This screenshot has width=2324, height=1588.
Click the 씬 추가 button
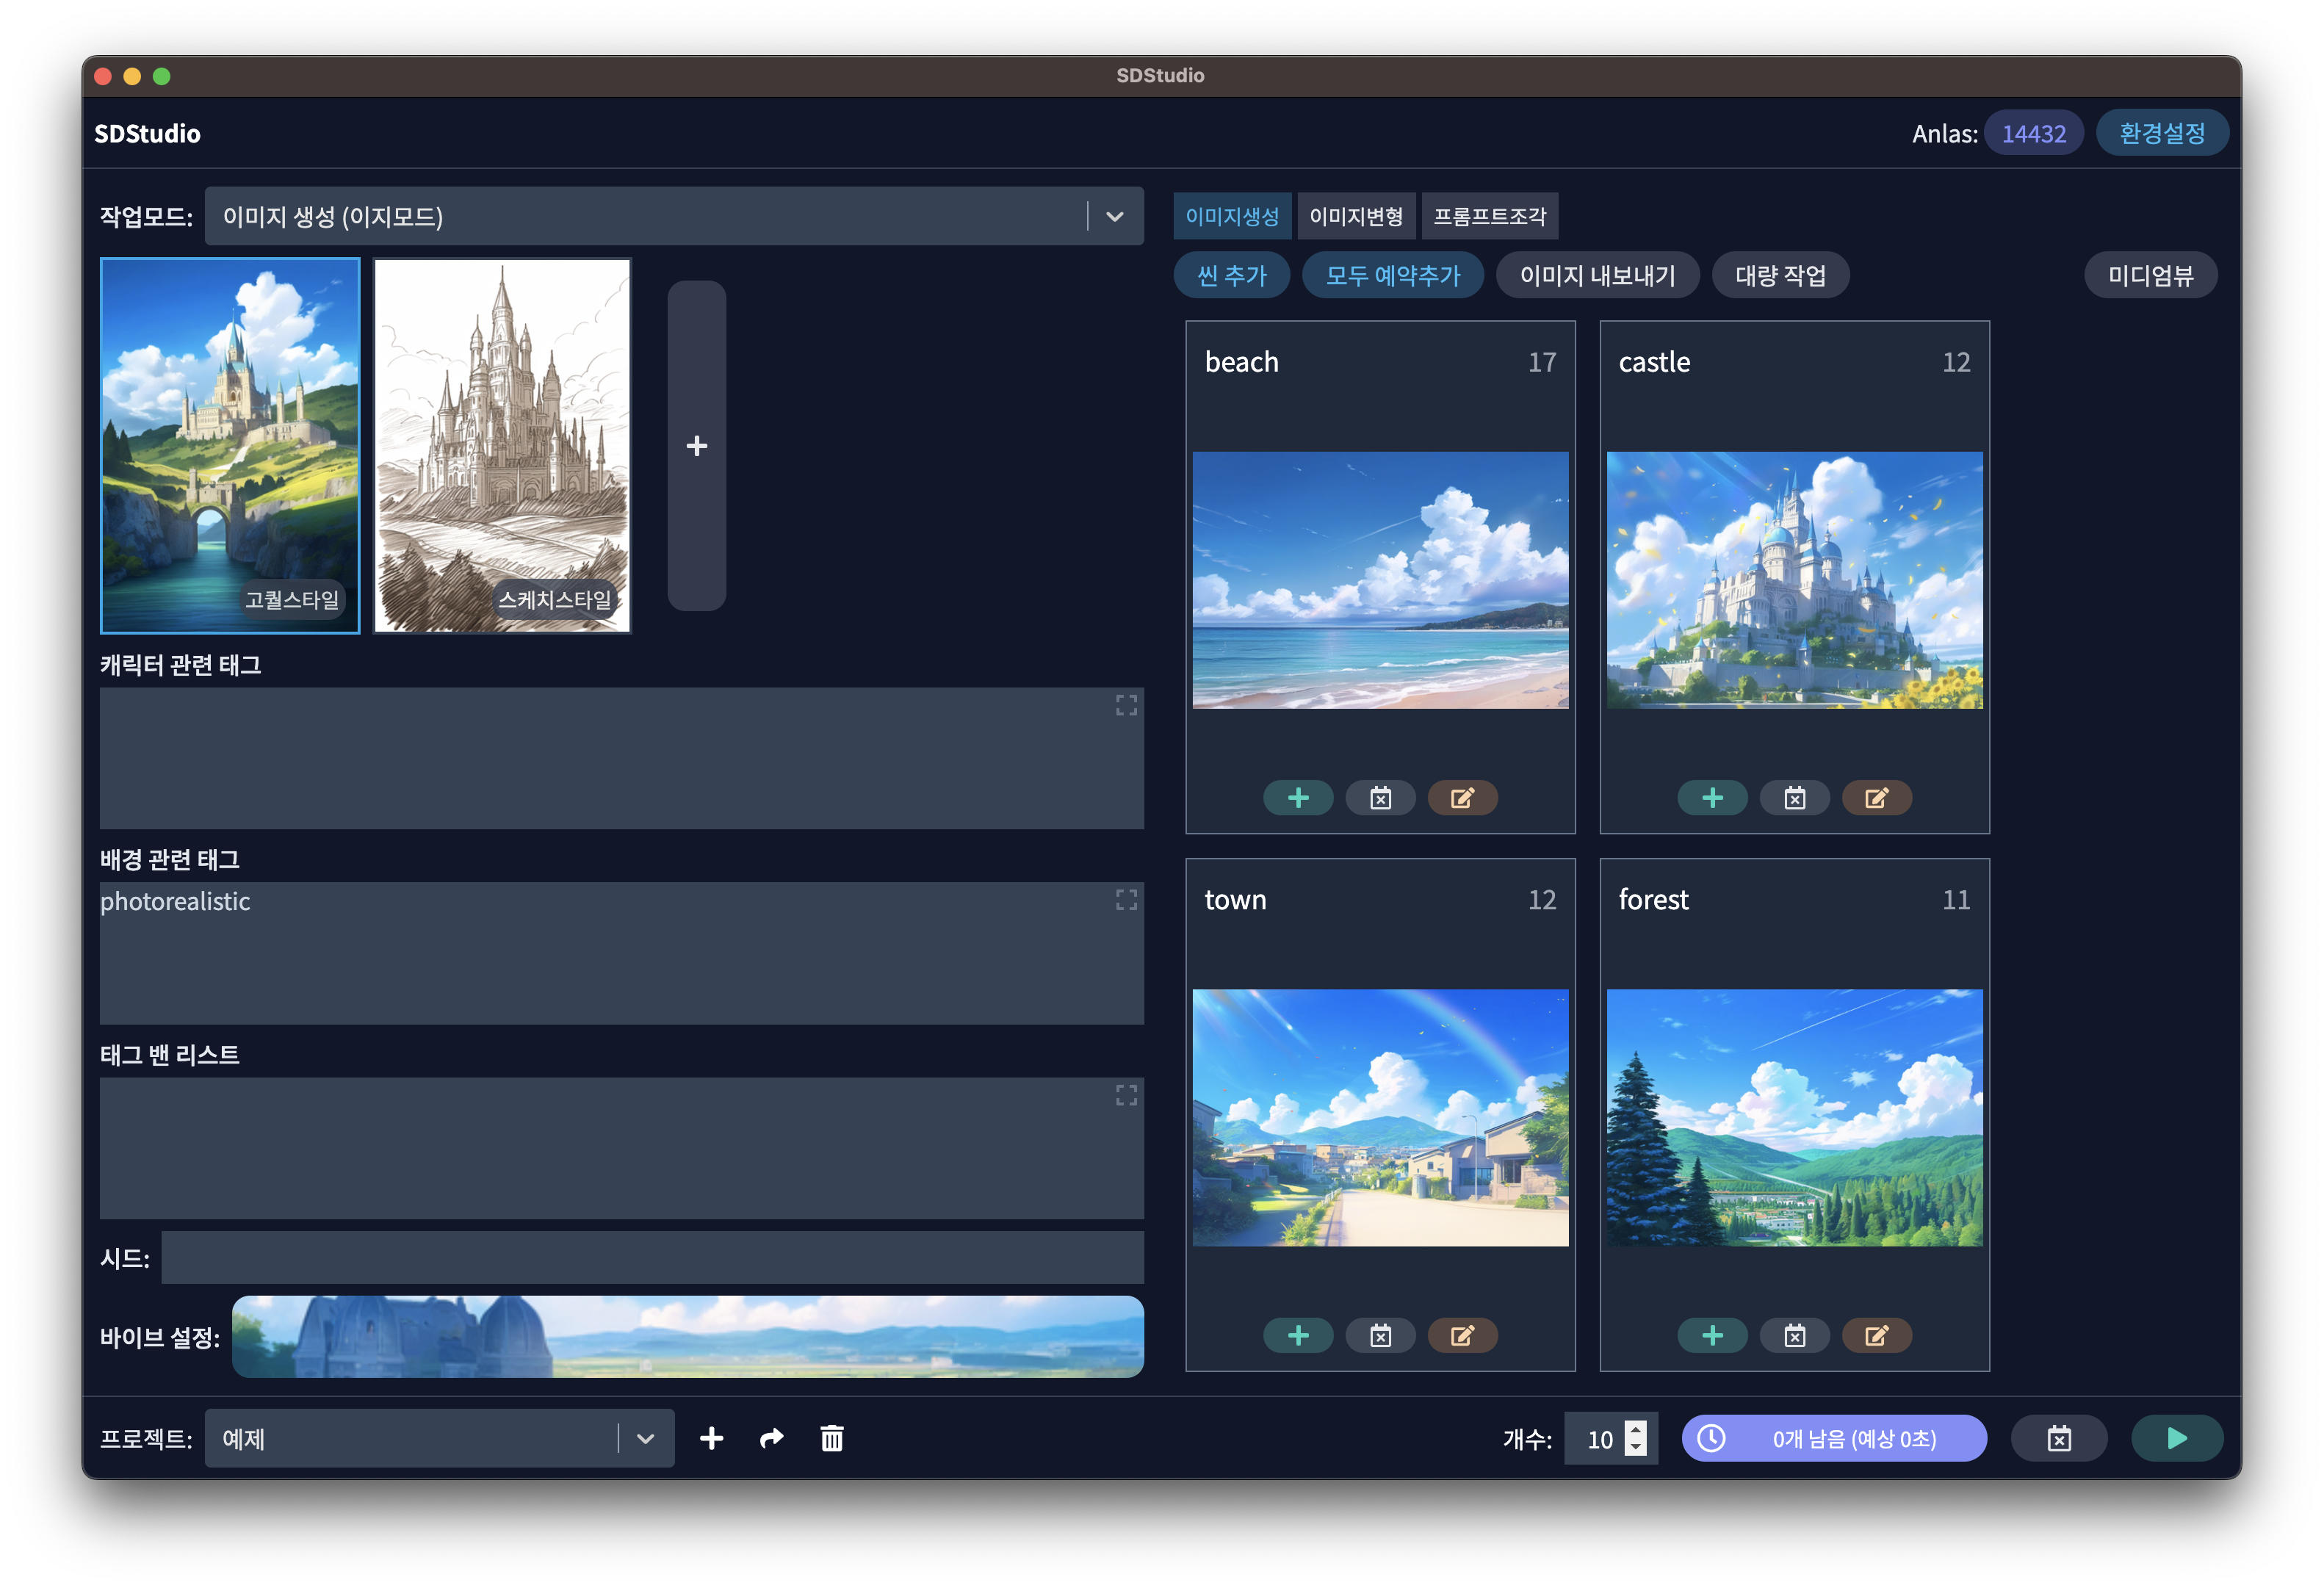pos(1231,275)
